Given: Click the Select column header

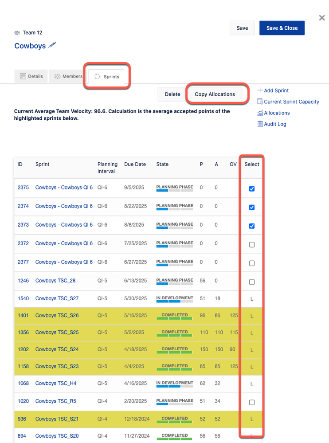Looking at the screenshot, I should click(252, 165).
